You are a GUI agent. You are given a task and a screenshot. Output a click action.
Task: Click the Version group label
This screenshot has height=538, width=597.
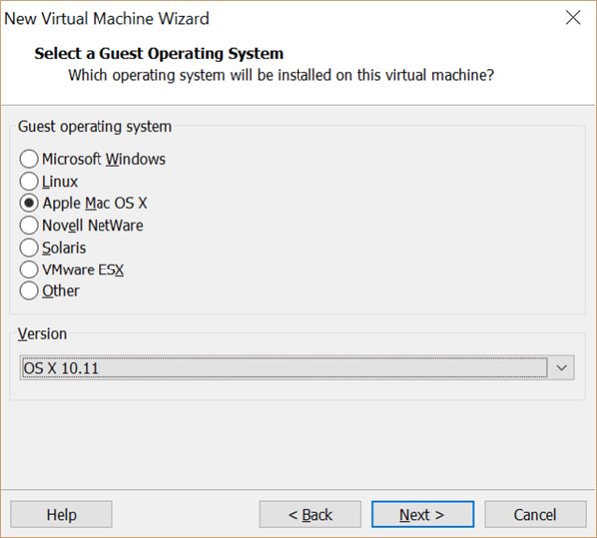click(45, 334)
